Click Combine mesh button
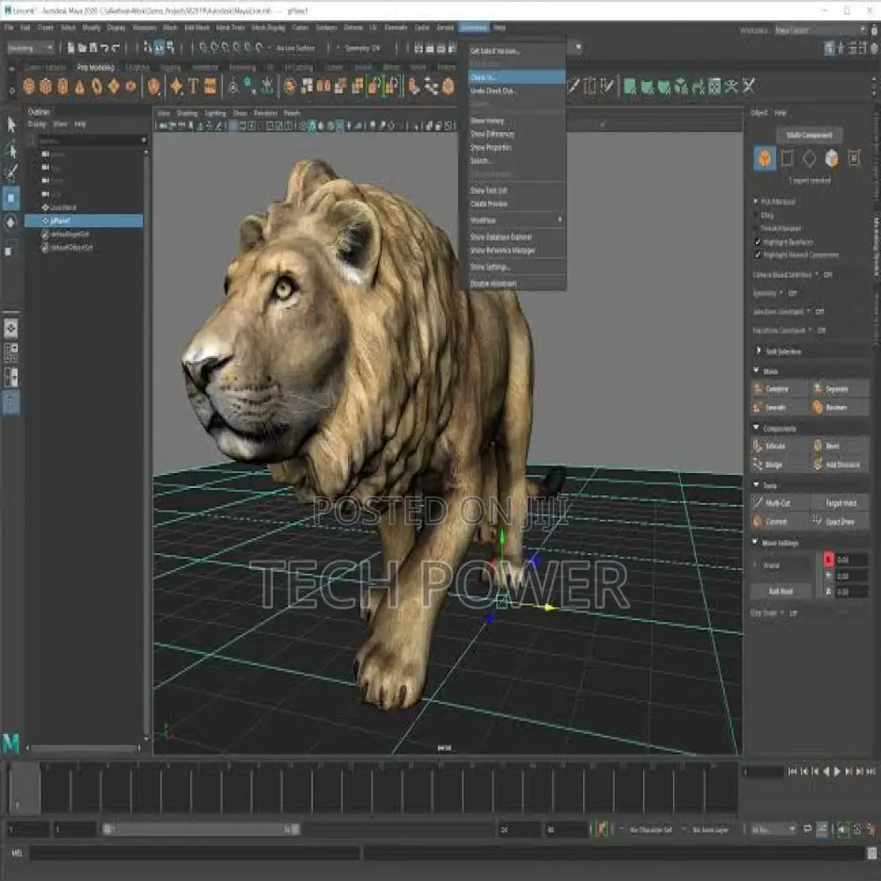 coord(780,389)
